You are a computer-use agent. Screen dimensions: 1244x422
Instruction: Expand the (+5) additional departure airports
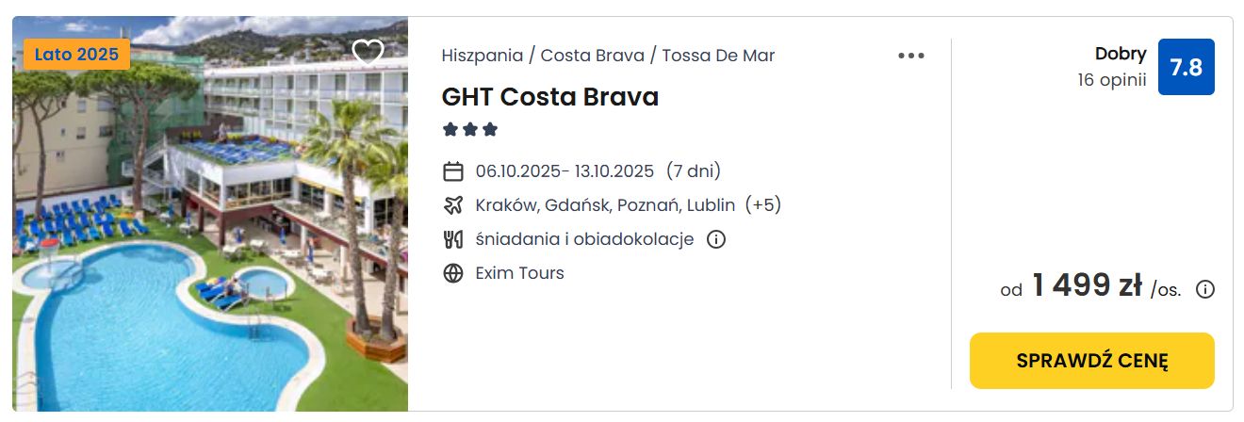point(762,205)
